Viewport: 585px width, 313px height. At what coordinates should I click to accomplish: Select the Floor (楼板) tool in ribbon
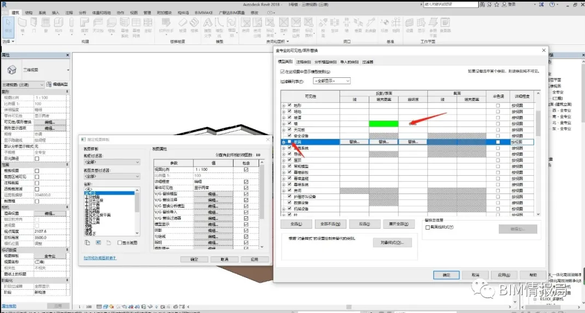pyautogui.click(x=111, y=25)
